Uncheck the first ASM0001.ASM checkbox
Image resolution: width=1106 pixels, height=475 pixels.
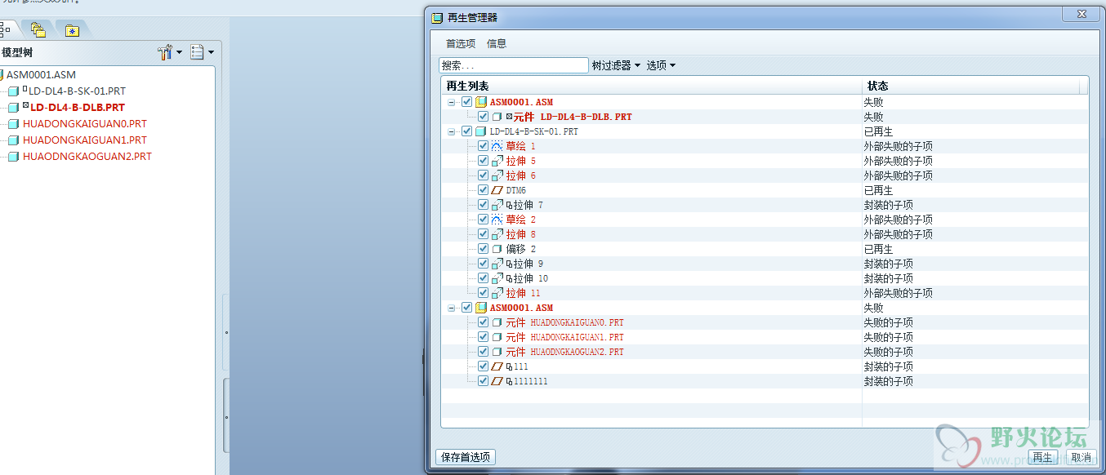click(x=467, y=102)
